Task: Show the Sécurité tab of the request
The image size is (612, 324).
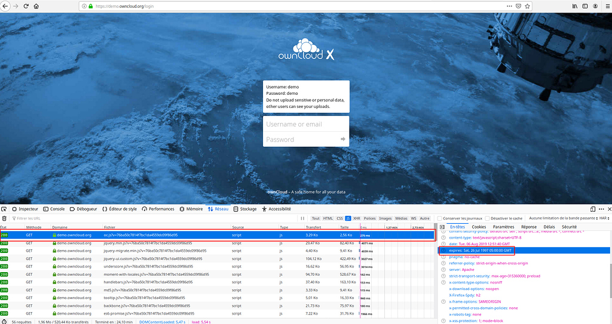Action: [x=569, y=227]
